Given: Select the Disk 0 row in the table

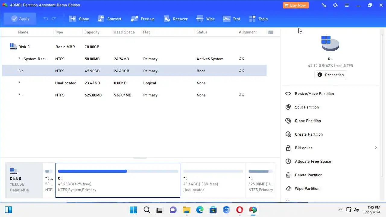Looking at the screenshot, I should [x=134, y=47].
